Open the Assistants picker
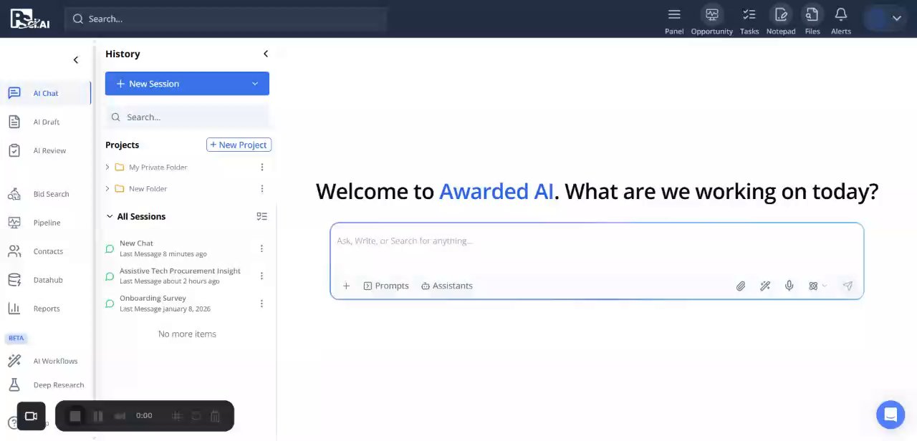The width and height of the screenshot is (917, 441). (x=447, y=286)
